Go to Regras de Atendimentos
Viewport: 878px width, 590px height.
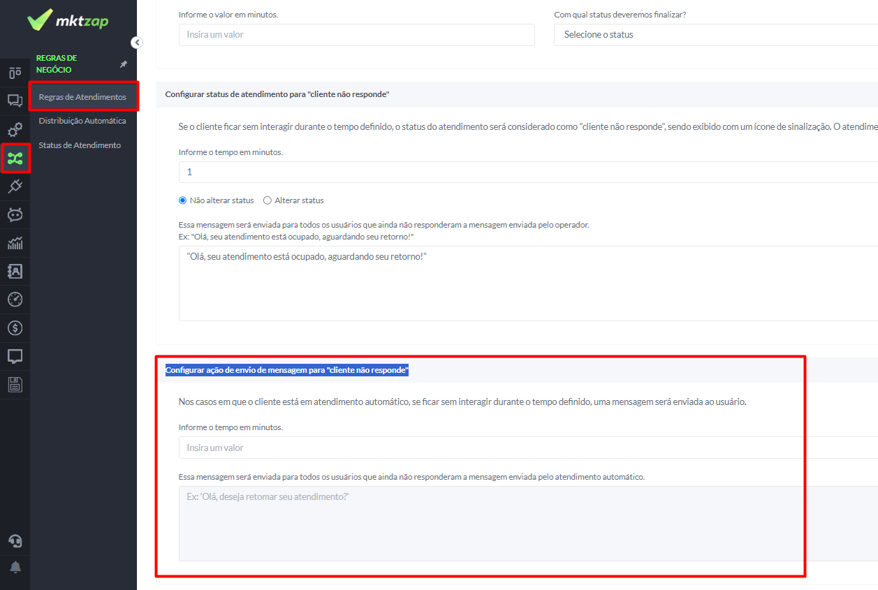(82, 97)
